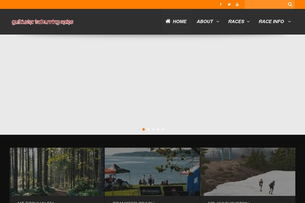The width and height of the screenshot is (305, 203).
Task: Click the search magnifier icon
Action: point(290,4)
